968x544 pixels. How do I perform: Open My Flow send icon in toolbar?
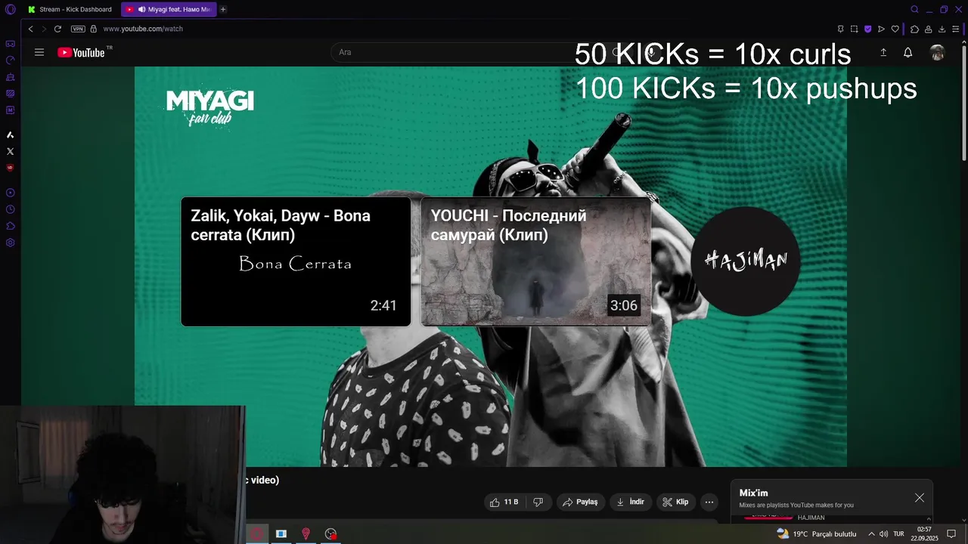pyautogui.click(x=881, y=29)
